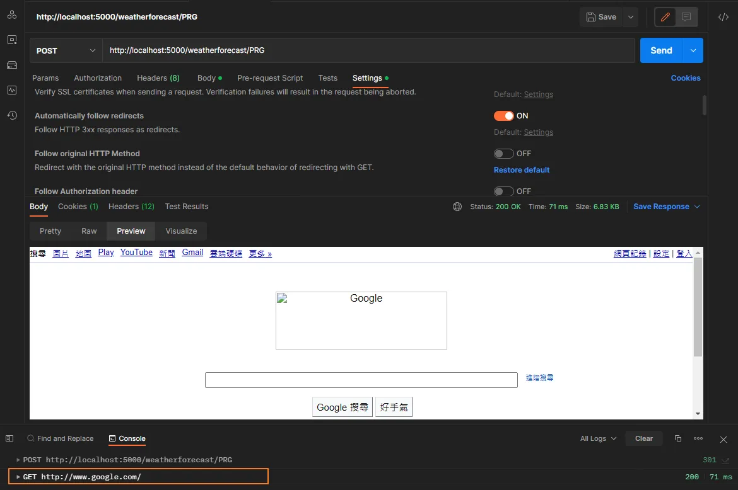Open the Collections sidebar icon
This screenshot has width=738, height=490.
point(11,14)
